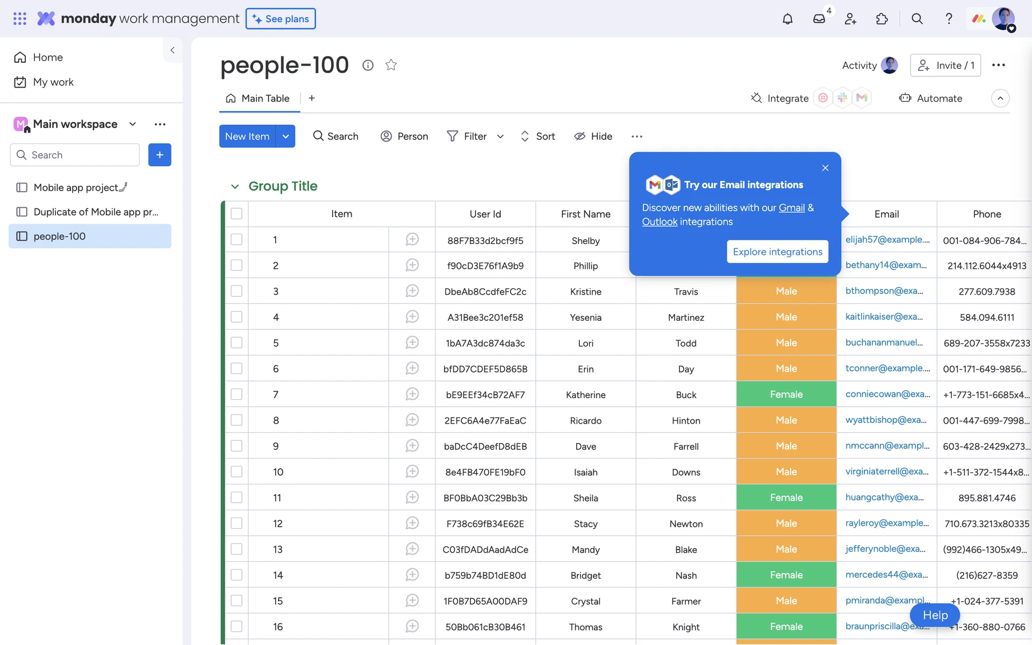
Task: Click the Explore integrations button
Action: pyautogui.click(x=777, y=252)
